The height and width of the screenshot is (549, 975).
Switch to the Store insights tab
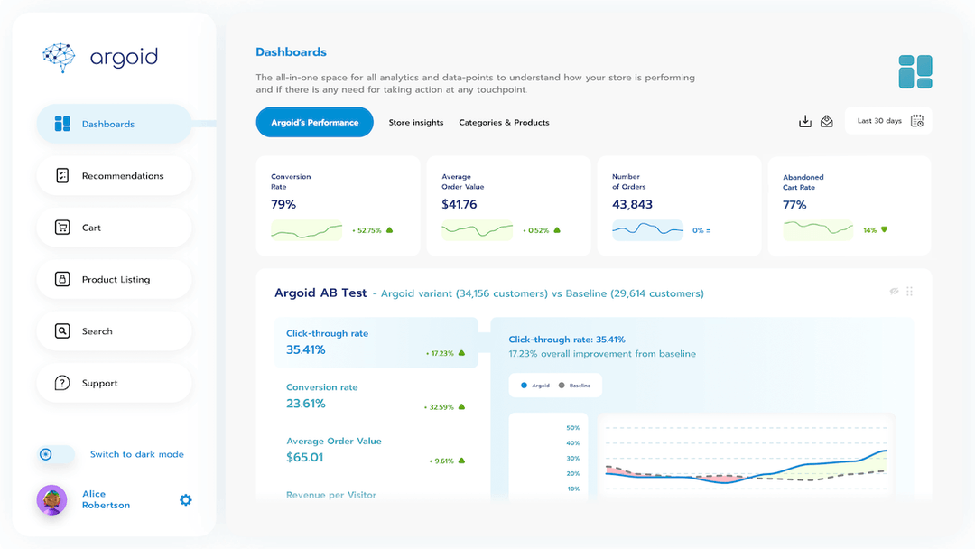pos(416,122)
